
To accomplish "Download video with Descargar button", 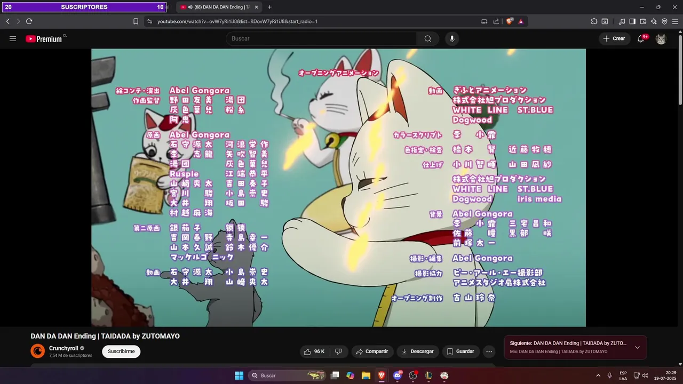I will click(x=417, y=351).
